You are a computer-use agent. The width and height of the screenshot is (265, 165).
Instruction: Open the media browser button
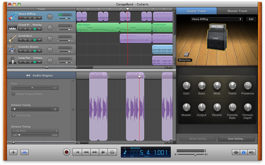(x=251, y=153)
